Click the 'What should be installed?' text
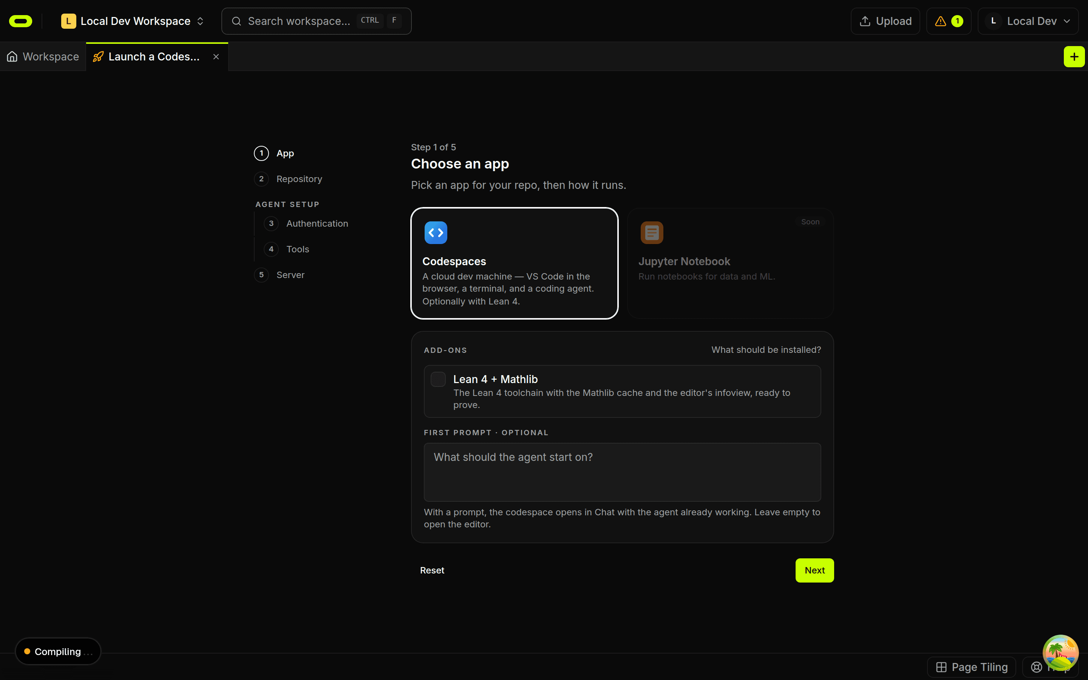 pos(766,350)
